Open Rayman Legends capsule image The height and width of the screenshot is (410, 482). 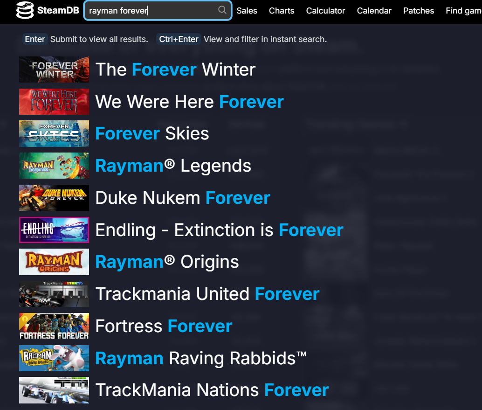click(x=54, y=166)
